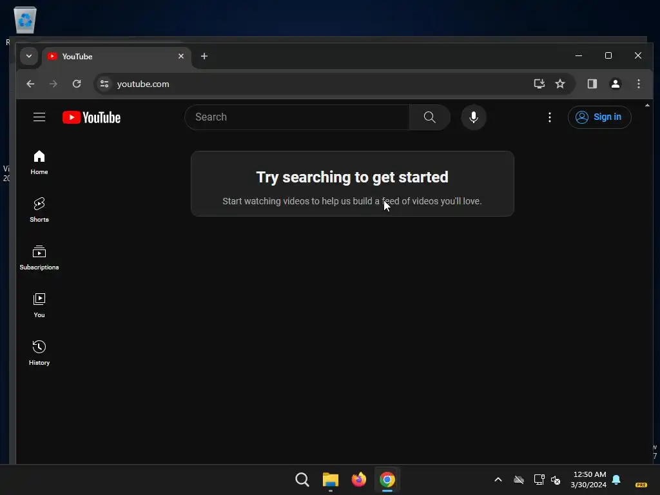The width and height of the screenshot is (660, 495).
Task: Open File Explorer from taskbar
Action: pos(331,480)
